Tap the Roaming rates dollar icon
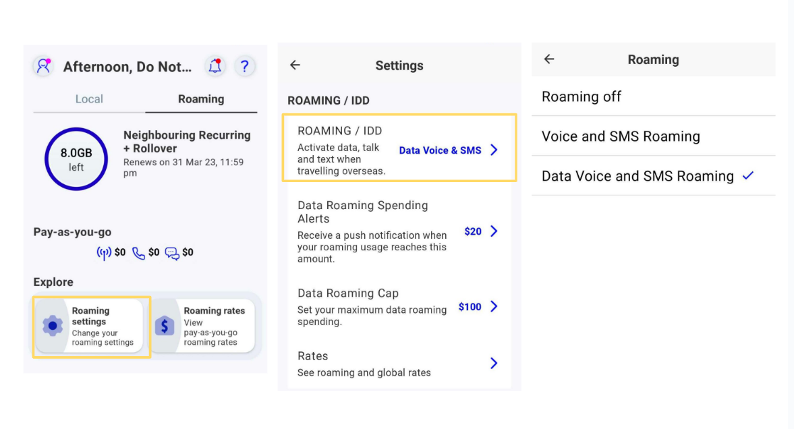Viewport: 794px width, 429px height. point(165,326)
